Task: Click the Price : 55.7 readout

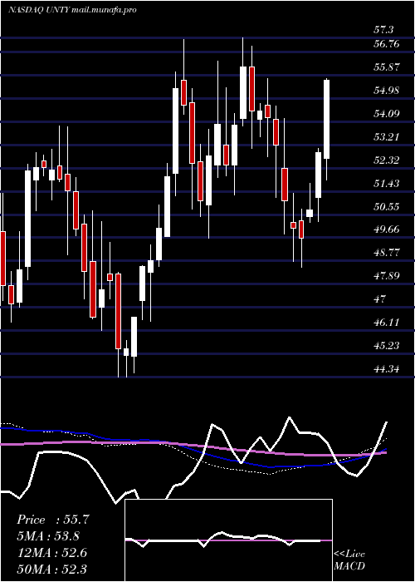Action: click(52, 520)
